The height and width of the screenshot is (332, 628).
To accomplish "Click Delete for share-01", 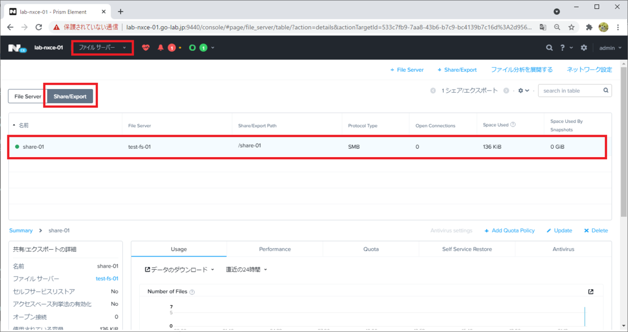I will point(596,230).
